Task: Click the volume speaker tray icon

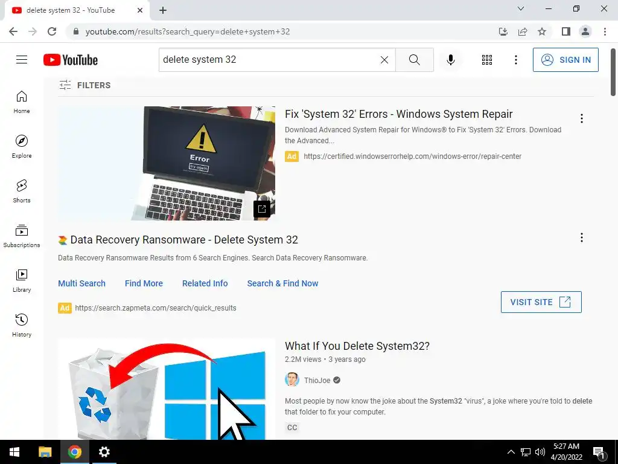Action: 540,452
